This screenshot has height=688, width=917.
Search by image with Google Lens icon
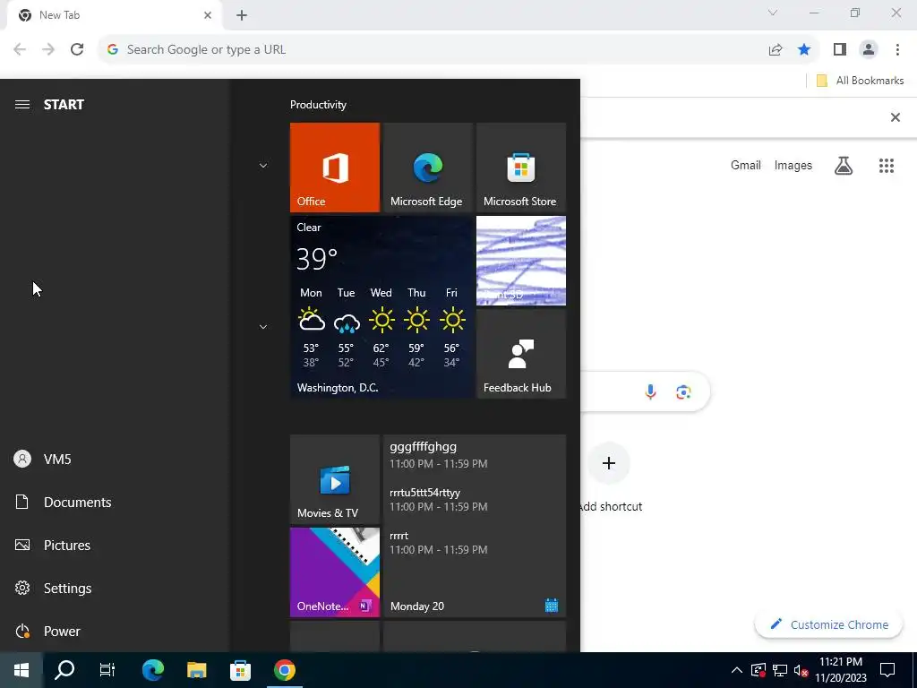pyautogui.click(x=683, y=391)
